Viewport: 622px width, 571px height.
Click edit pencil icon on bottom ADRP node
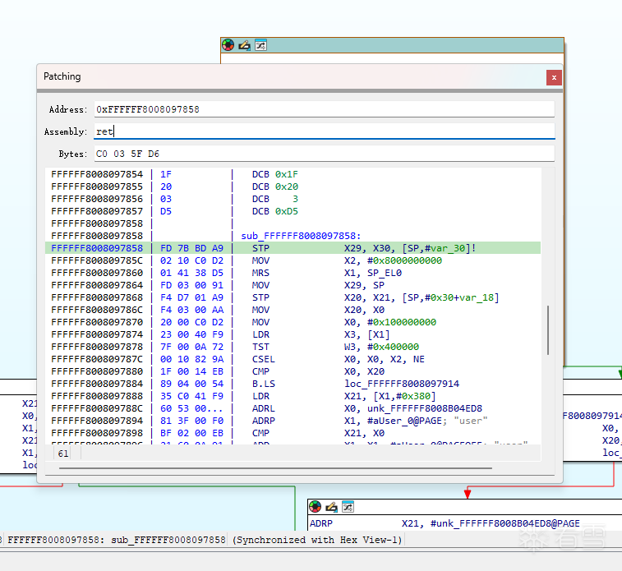tap(331, 507)
